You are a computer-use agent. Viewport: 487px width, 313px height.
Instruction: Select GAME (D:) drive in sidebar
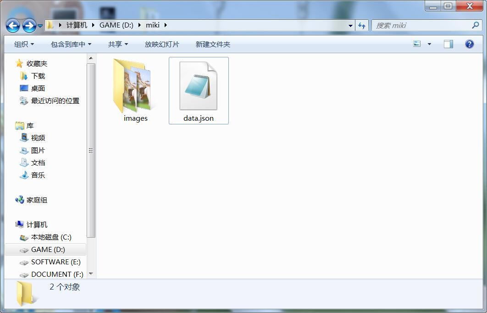pyautogui.click(x=48, y=250)
